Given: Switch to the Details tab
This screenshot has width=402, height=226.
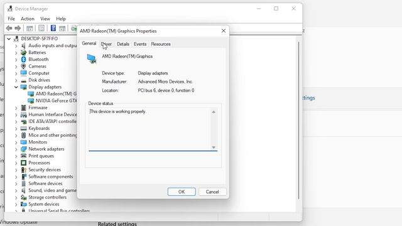Looking at the screenshot, I should click(x=123, y=44).
